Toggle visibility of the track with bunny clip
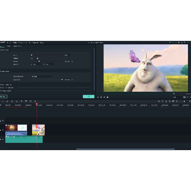Viewport: 191px width, 191px height. (3, 130)
